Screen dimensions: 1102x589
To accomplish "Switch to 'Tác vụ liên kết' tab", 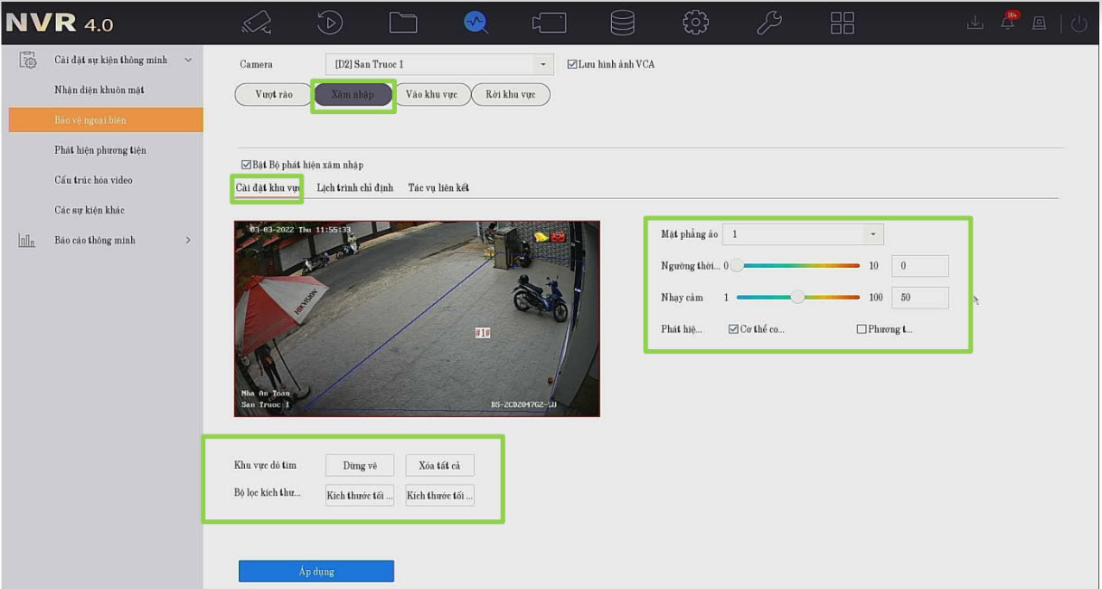I will pyautogui.click(x=438, y=188).
